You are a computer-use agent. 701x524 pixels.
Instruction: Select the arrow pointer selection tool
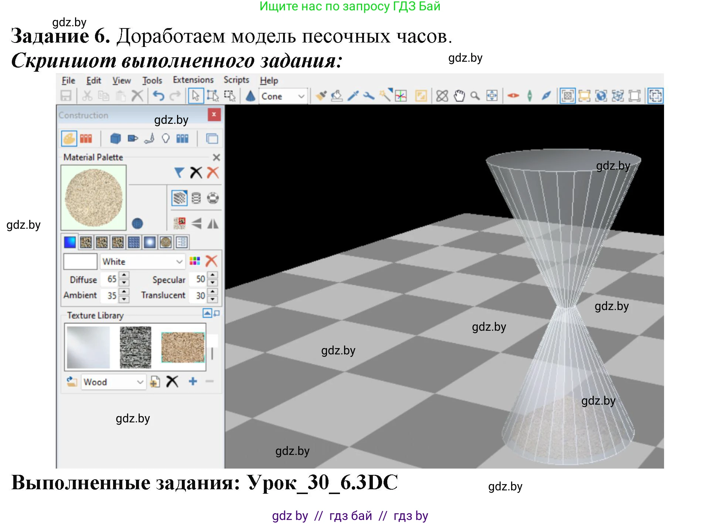195,96
